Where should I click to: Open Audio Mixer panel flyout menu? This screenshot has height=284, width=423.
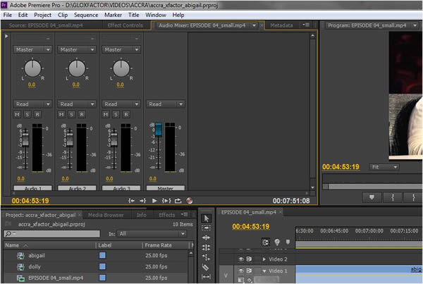(x=306, y=25)
